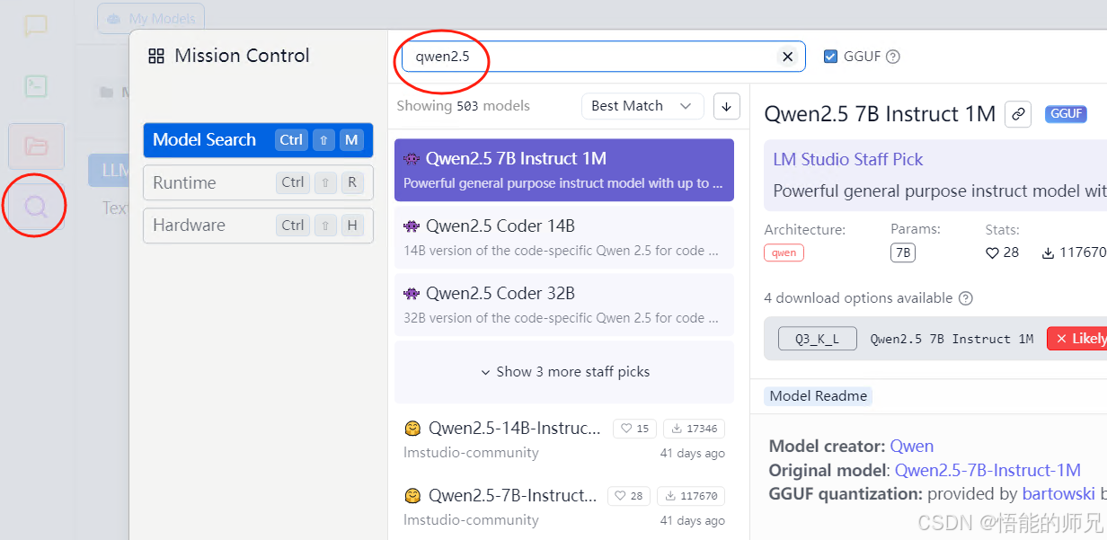Click the Qwen2.5 7B Instruct alien icon
The image size is (1107, 540).
pos(412,159)
